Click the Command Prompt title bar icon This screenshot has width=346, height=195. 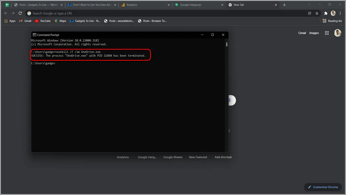click(x=34, y=35)
